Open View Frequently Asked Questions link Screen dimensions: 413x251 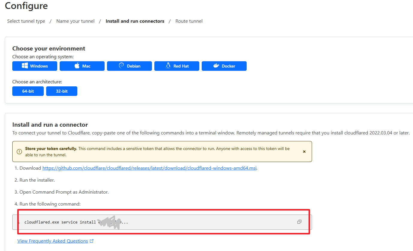55,241
